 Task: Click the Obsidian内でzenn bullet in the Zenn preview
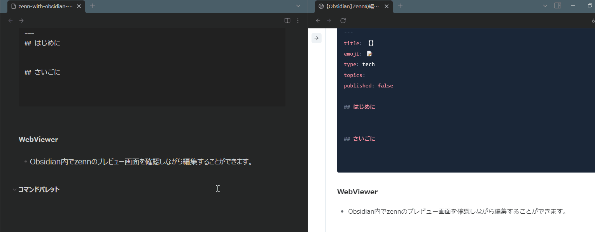457,212
